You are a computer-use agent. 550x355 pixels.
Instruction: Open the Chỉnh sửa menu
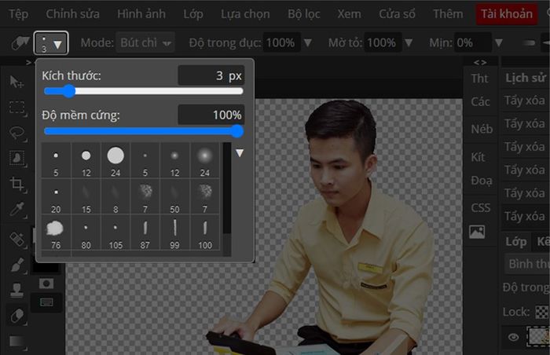(x=72, y=14)
